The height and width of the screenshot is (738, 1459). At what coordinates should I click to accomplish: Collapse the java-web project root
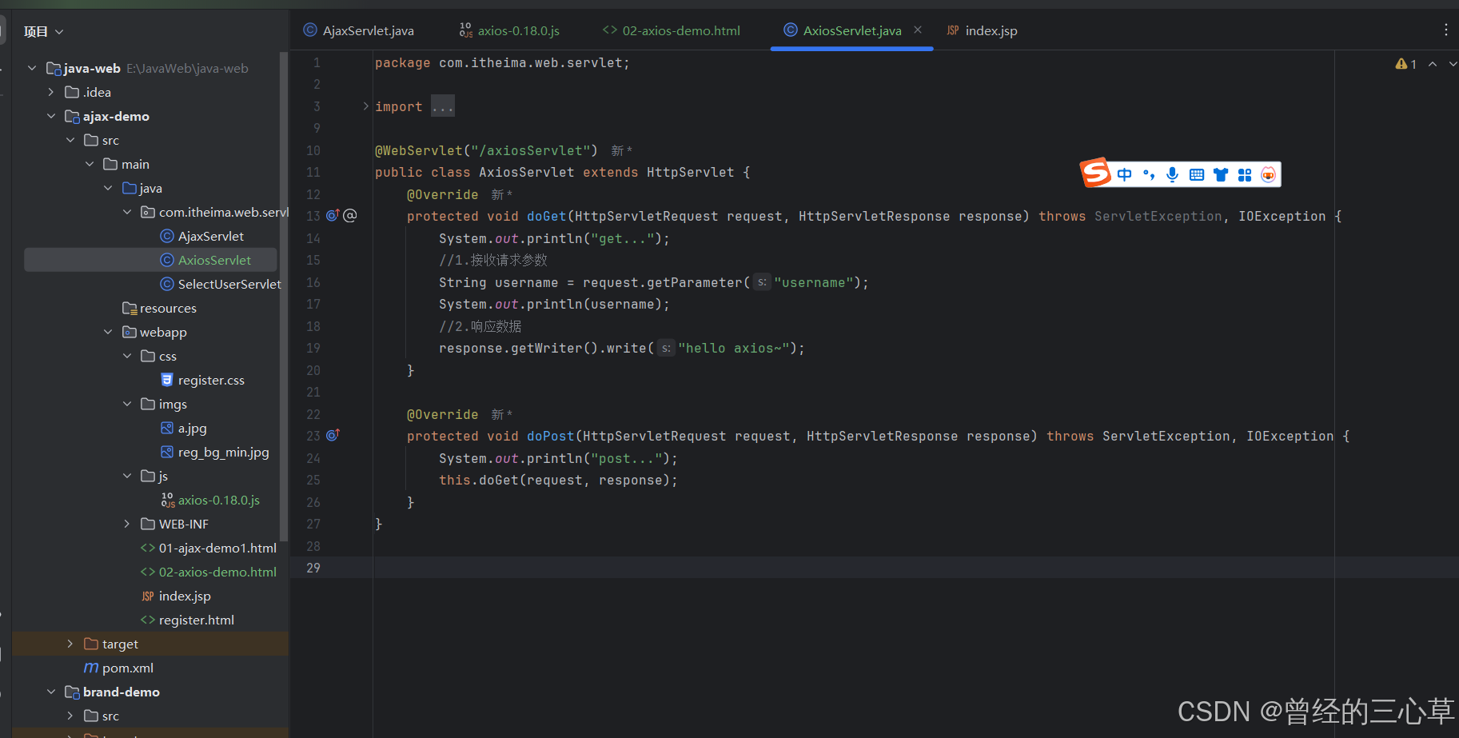coord(32,68)
